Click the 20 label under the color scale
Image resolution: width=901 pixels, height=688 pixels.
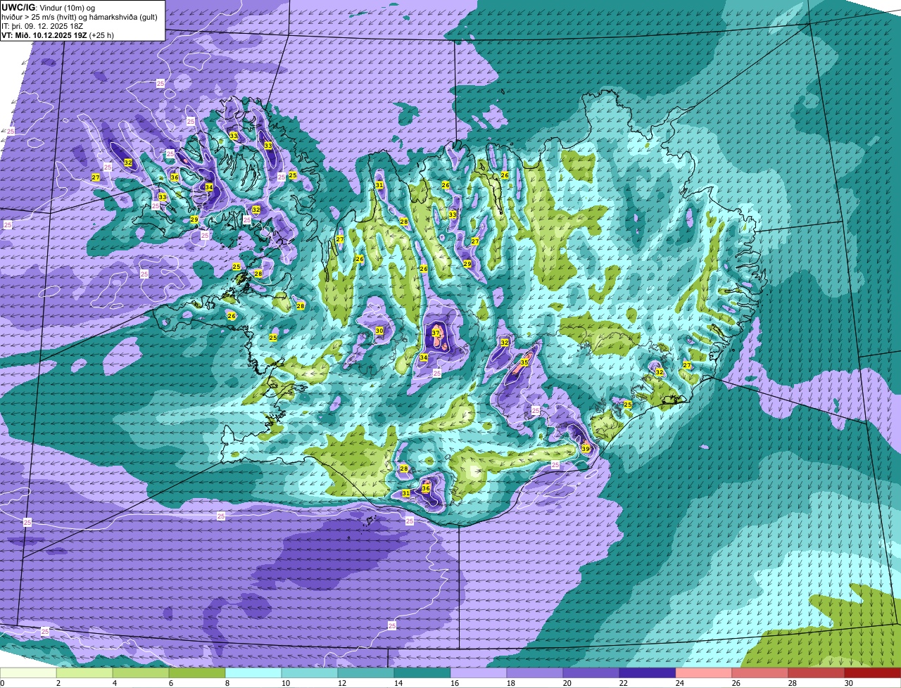567,683
